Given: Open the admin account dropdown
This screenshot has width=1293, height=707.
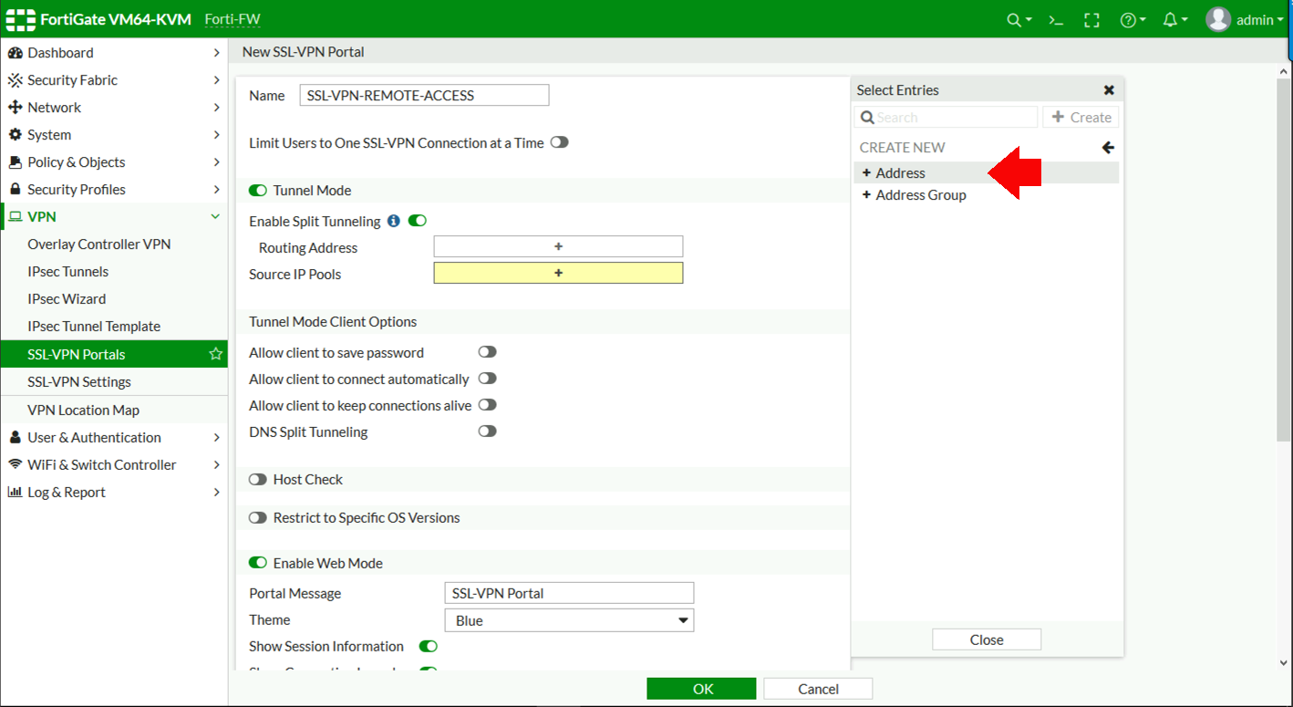Looking at the screenshot, I should click(x=1260, y=20).
